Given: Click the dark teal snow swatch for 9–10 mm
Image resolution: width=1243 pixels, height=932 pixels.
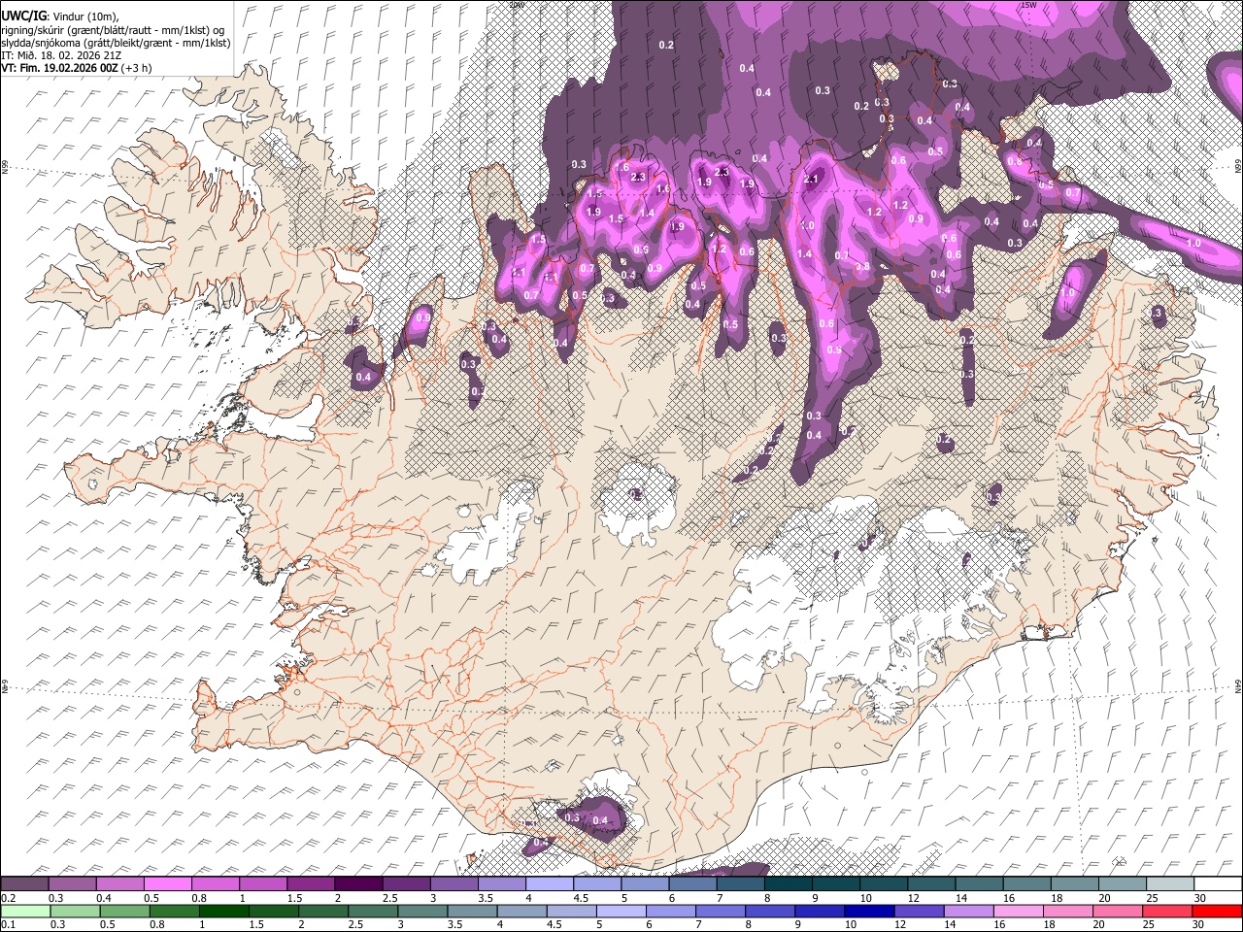Looking at the screenshot, I should pos(835,884).
